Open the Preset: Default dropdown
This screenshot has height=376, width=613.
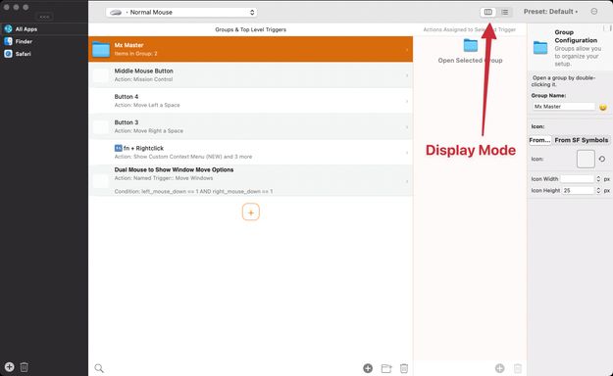pyautogui.click(x=550, y=12)
